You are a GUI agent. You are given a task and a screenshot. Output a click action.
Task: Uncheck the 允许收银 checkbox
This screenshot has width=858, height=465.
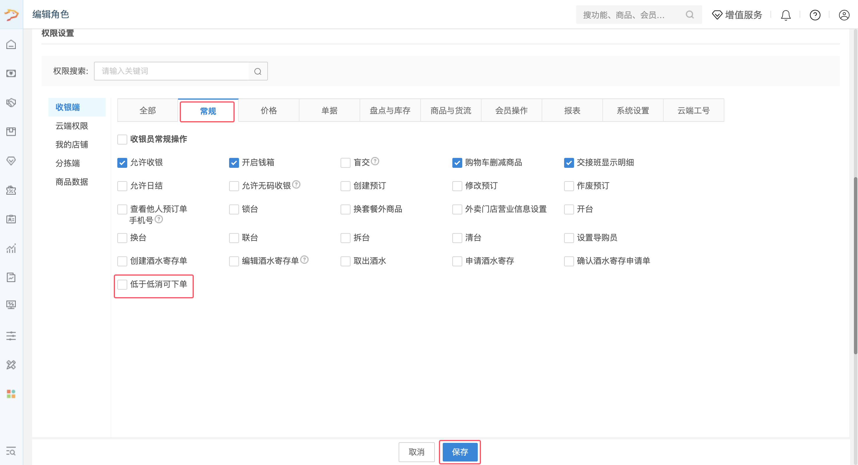pos(122,163)
